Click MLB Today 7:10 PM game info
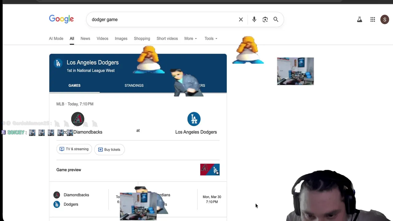Screen dimensions: 393x221 [x=75, y=104]
